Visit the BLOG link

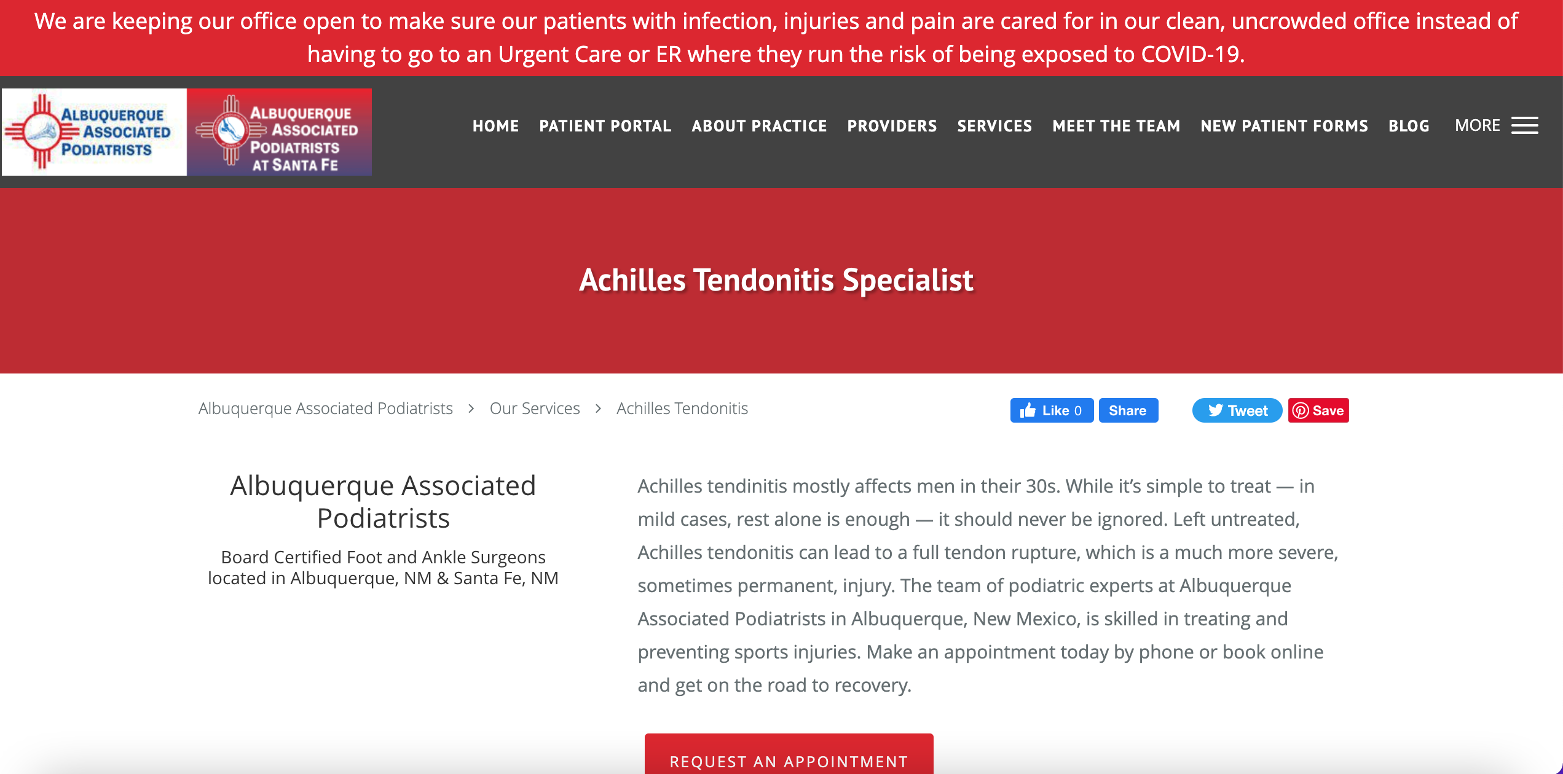(1409, 126)
